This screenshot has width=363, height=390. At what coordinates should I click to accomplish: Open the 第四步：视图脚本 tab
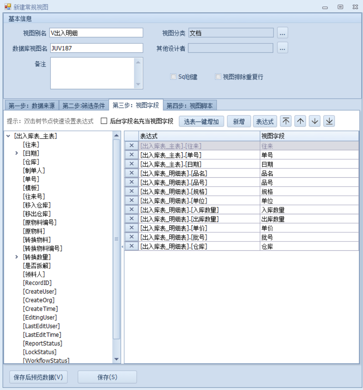190,106
